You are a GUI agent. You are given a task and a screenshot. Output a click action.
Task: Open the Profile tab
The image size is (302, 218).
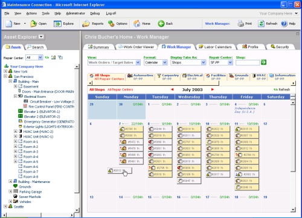tap(250, 47)
